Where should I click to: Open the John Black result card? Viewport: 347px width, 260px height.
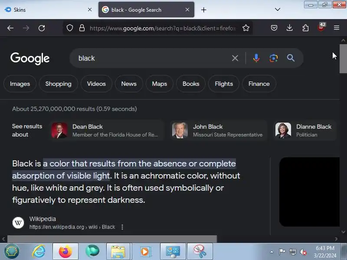(x=219, y=130)
